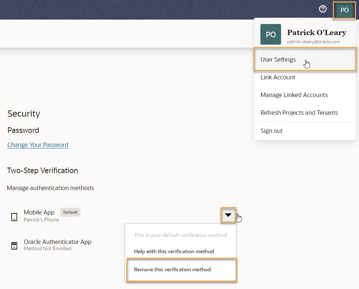Open Manage Linked Accounts
359x289 pixels.
[x=294, y=95]
